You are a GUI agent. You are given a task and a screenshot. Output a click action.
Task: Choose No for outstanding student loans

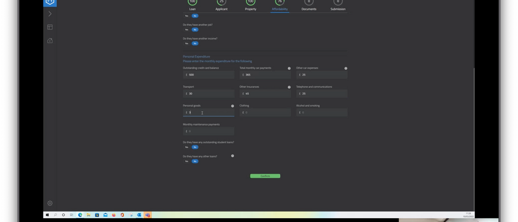[x=195, y=147]
